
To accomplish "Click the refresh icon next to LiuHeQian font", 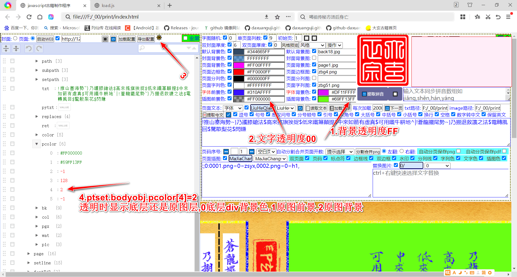I will 301,108.
